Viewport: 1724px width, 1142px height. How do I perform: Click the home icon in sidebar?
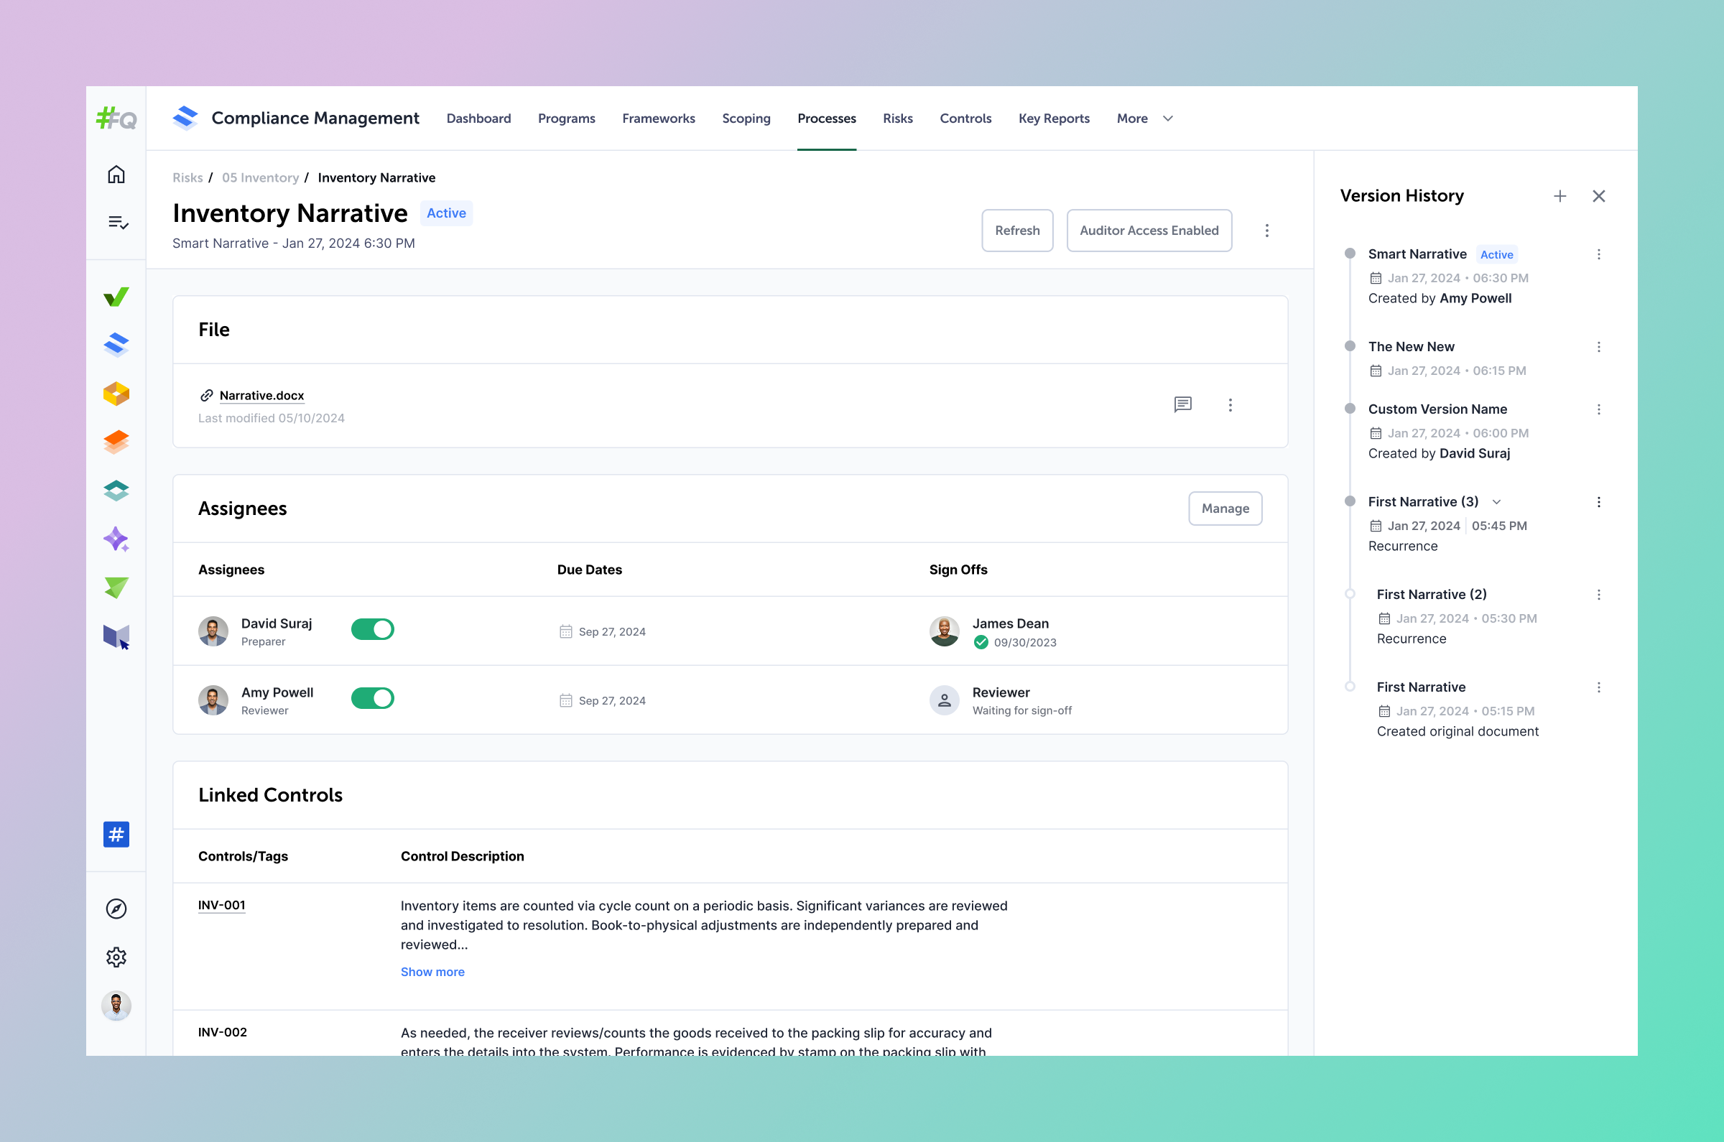(x=116, y=175)
